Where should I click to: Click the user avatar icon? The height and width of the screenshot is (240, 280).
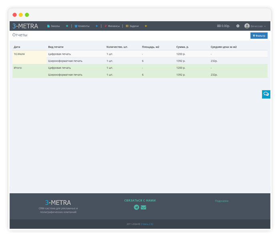pos(247,26)
